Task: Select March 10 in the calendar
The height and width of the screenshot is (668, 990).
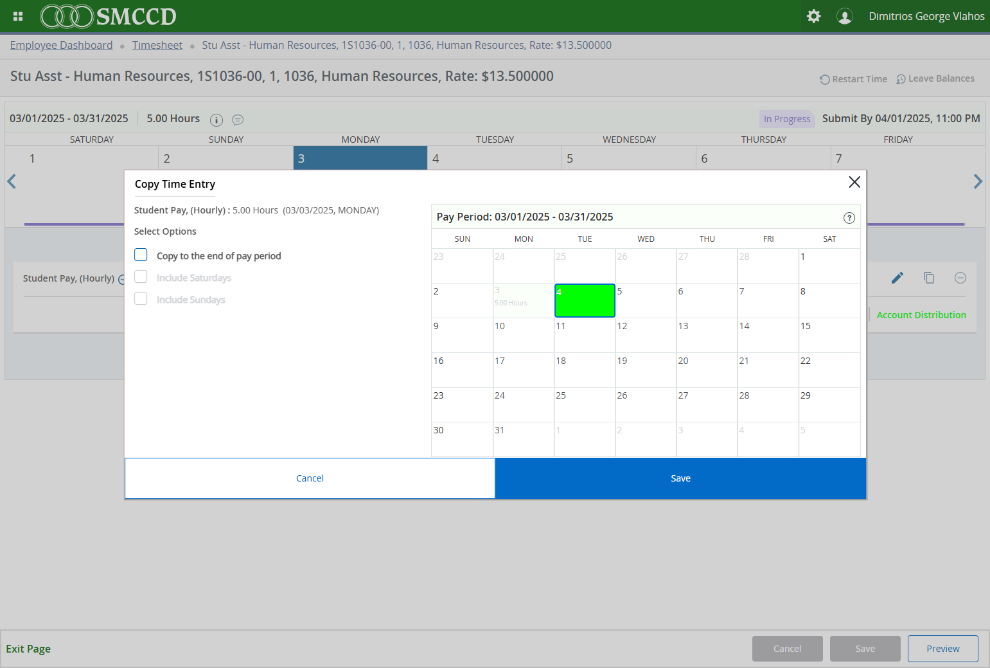Action: (x=524, y=335)
